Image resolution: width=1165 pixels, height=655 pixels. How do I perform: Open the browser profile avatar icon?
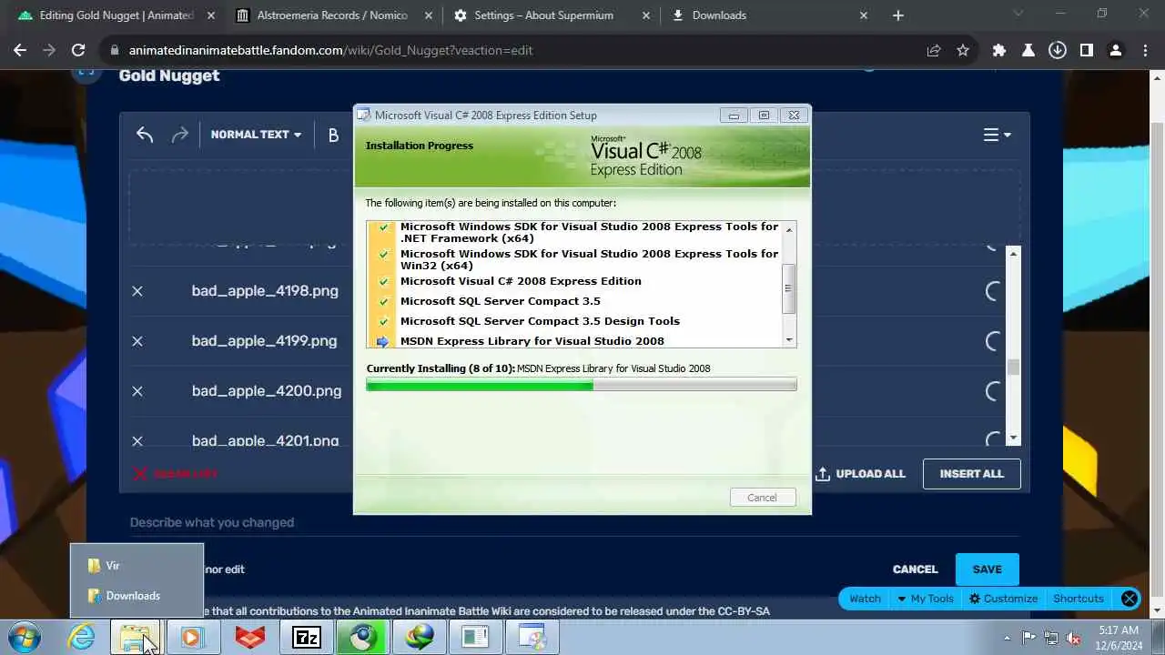1116,51
